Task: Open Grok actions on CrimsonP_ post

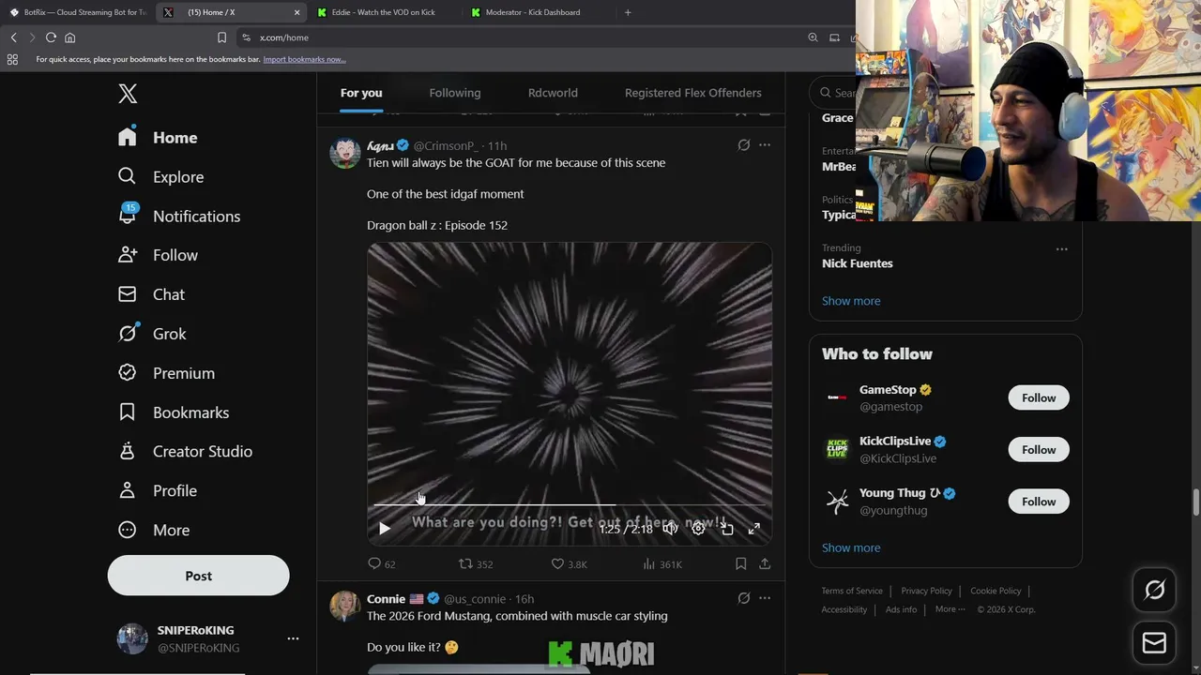Action: (744, 145)
